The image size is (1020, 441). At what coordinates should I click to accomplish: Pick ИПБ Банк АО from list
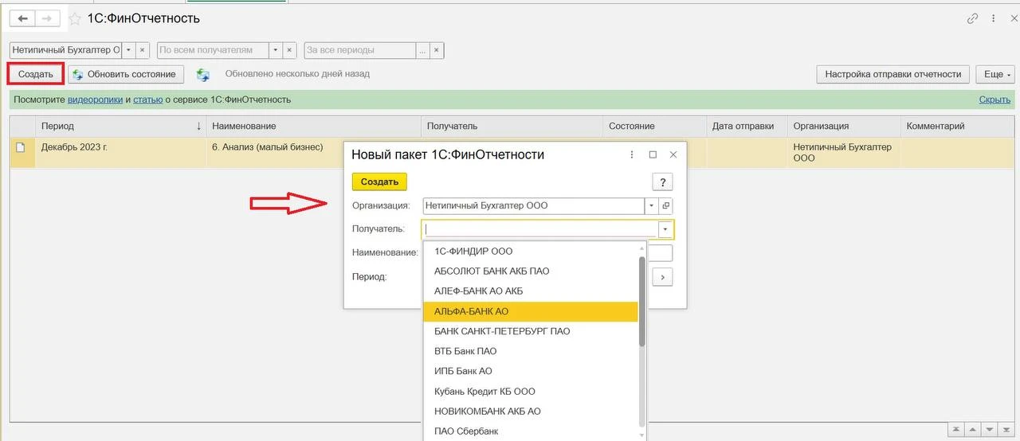pyautogui.click(x=531, y=371)
